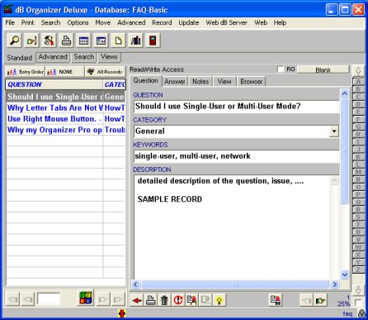This screenshot has height=320, width=368.
Task: Click the QUESTION column header
Action: tap(54, 84)
